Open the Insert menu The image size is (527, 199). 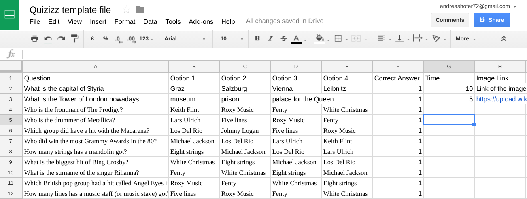coord(98,21)
